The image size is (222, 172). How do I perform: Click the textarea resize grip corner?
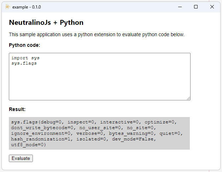click(188, 98)
